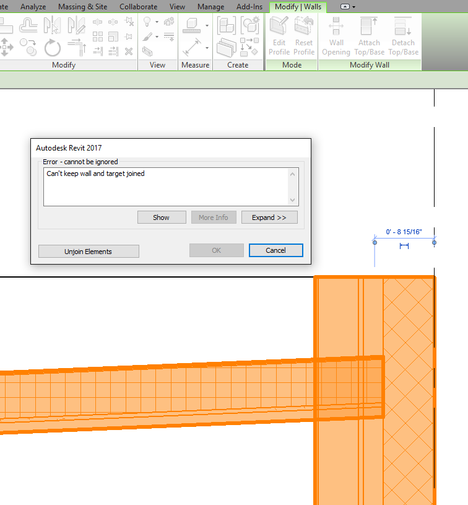This screenshot has width=468, height=505.
Task: Select the Offset tool
Action: [28, 25]
